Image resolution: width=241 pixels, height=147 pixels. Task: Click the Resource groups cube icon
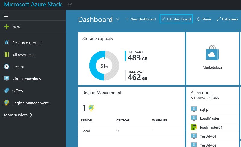(7, 43)
